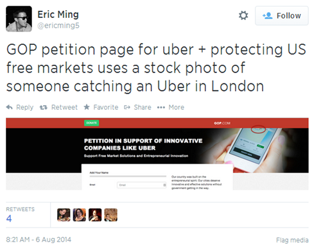Viewport: 321px width, 250px height.
Task: Open the third retweeter's avatar
Action: point(95,215)
